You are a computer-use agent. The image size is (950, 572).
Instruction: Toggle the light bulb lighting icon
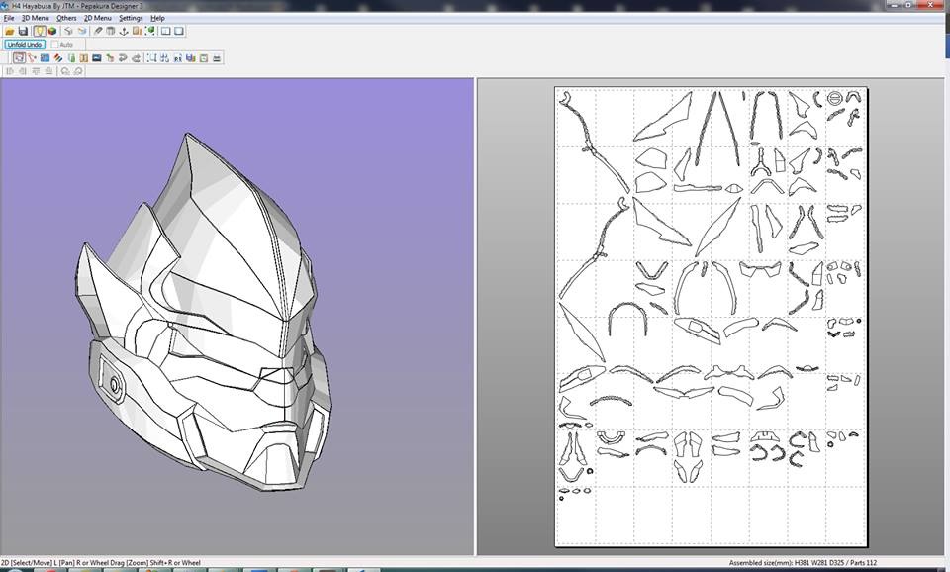(x=40, y=31)
